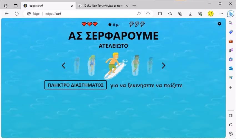Open sidebar Search icon
Screen dimensions: 236x139
pyautogui.click(x=230, y=23)
